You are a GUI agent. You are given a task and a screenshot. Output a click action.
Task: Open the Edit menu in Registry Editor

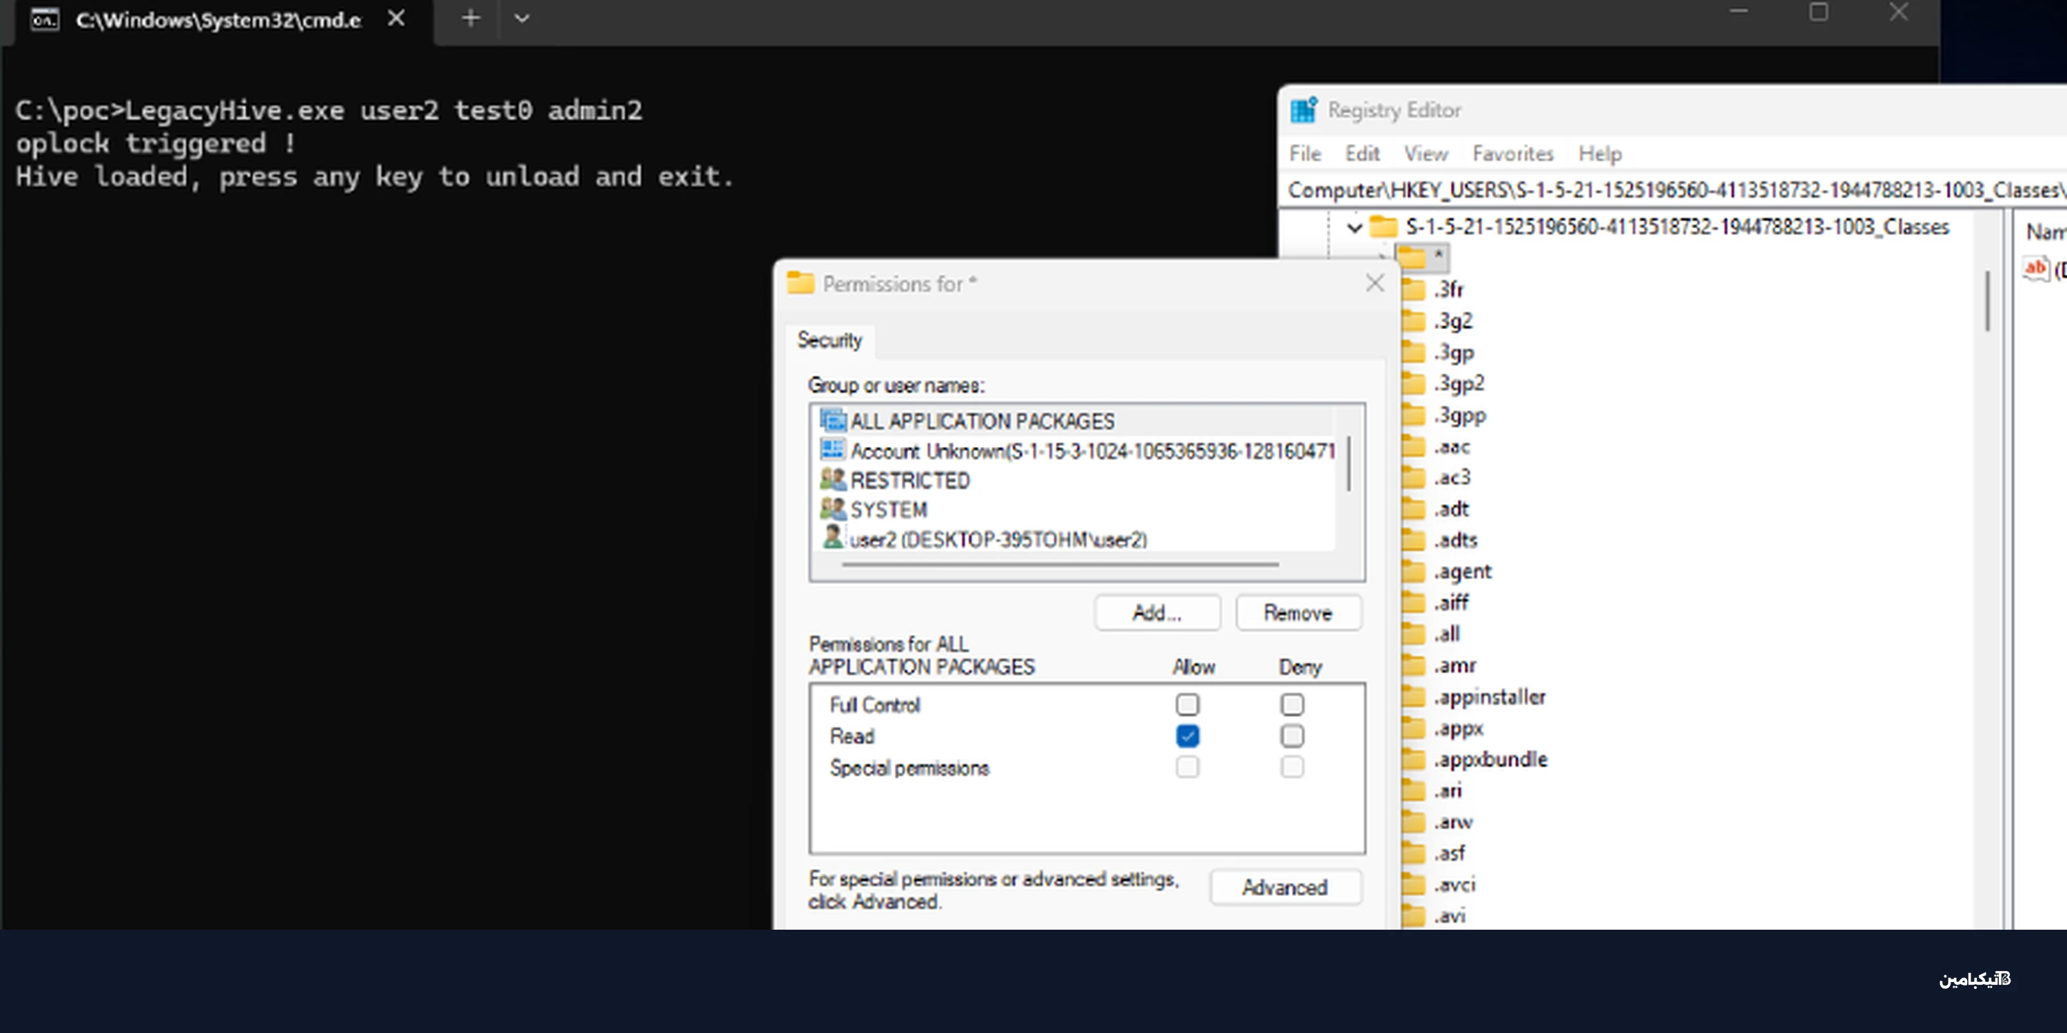pos(1361,153)
